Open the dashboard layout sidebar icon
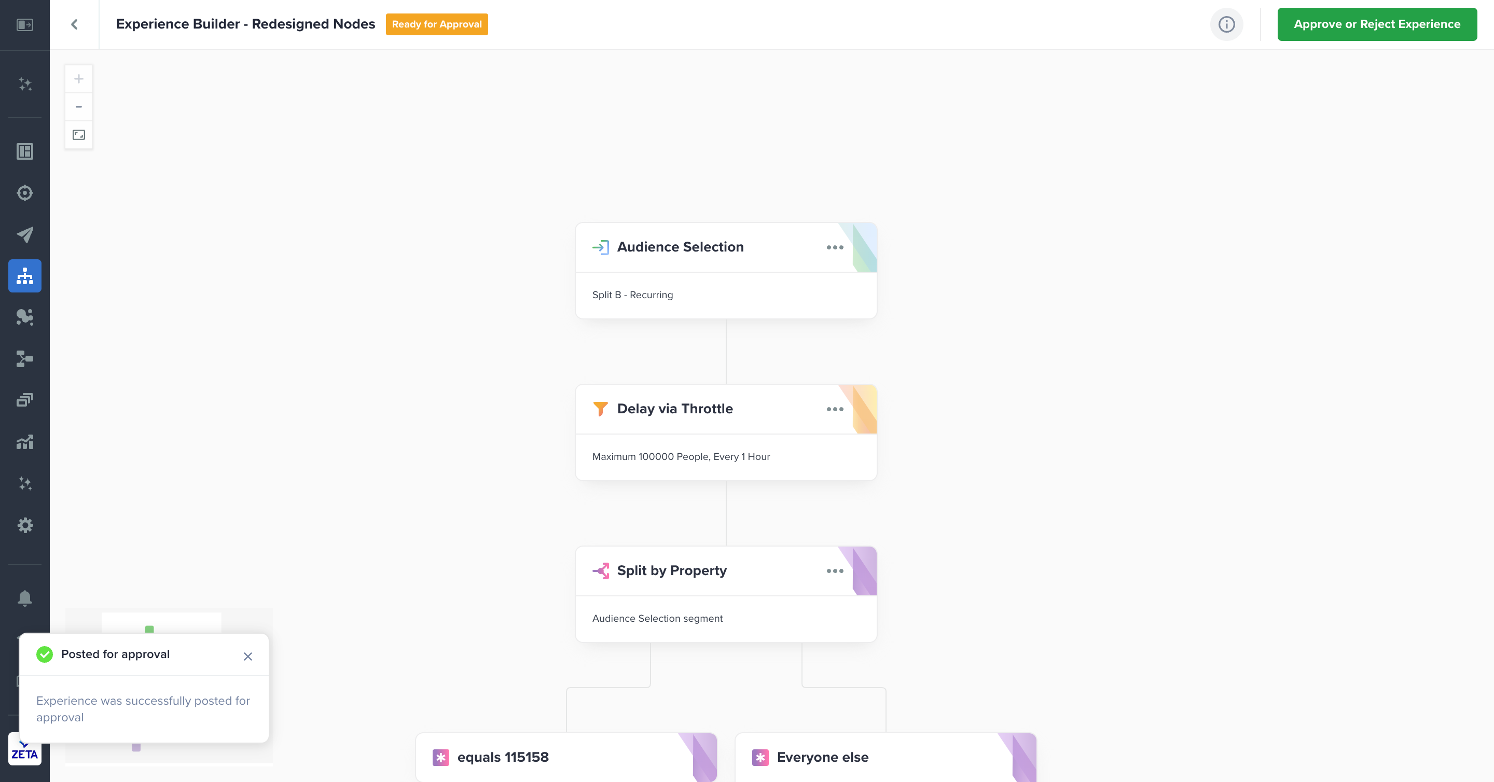 click(x=24, y=151)
